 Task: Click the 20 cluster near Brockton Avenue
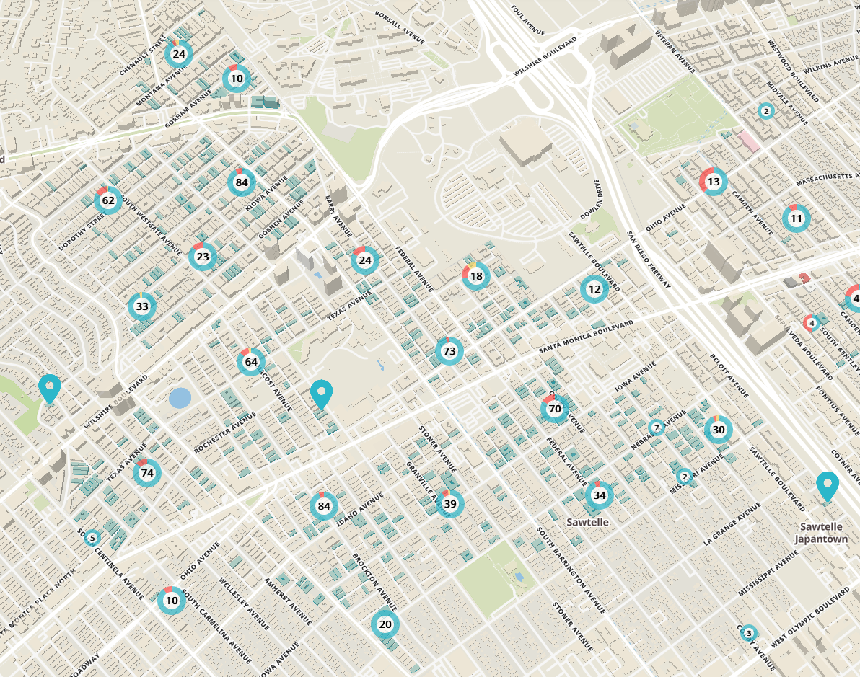coord(385,624)
